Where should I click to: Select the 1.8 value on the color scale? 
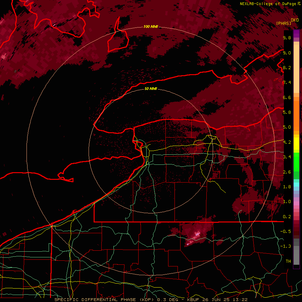pyautogui.click(x=287, y=187)
